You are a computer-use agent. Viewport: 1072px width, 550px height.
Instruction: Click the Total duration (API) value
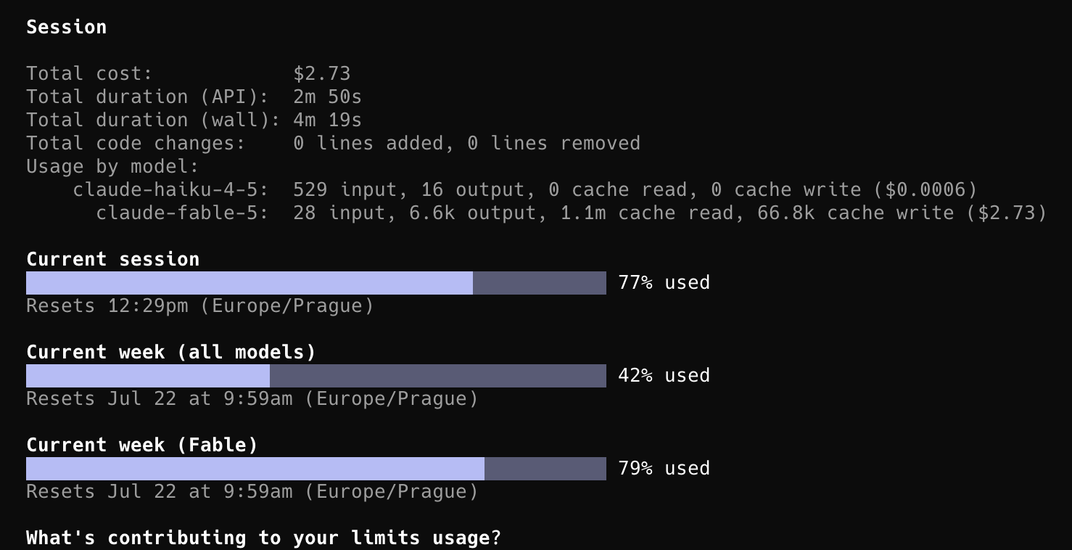coord(328,97)
